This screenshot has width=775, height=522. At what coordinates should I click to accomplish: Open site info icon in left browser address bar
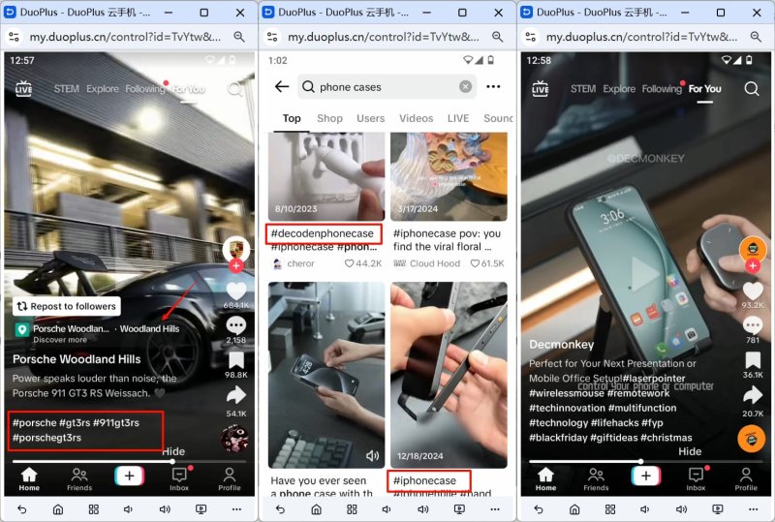tap(15, 37)
